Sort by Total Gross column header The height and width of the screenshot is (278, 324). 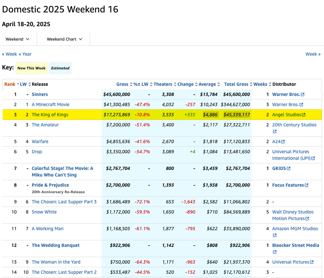[236, 84]
